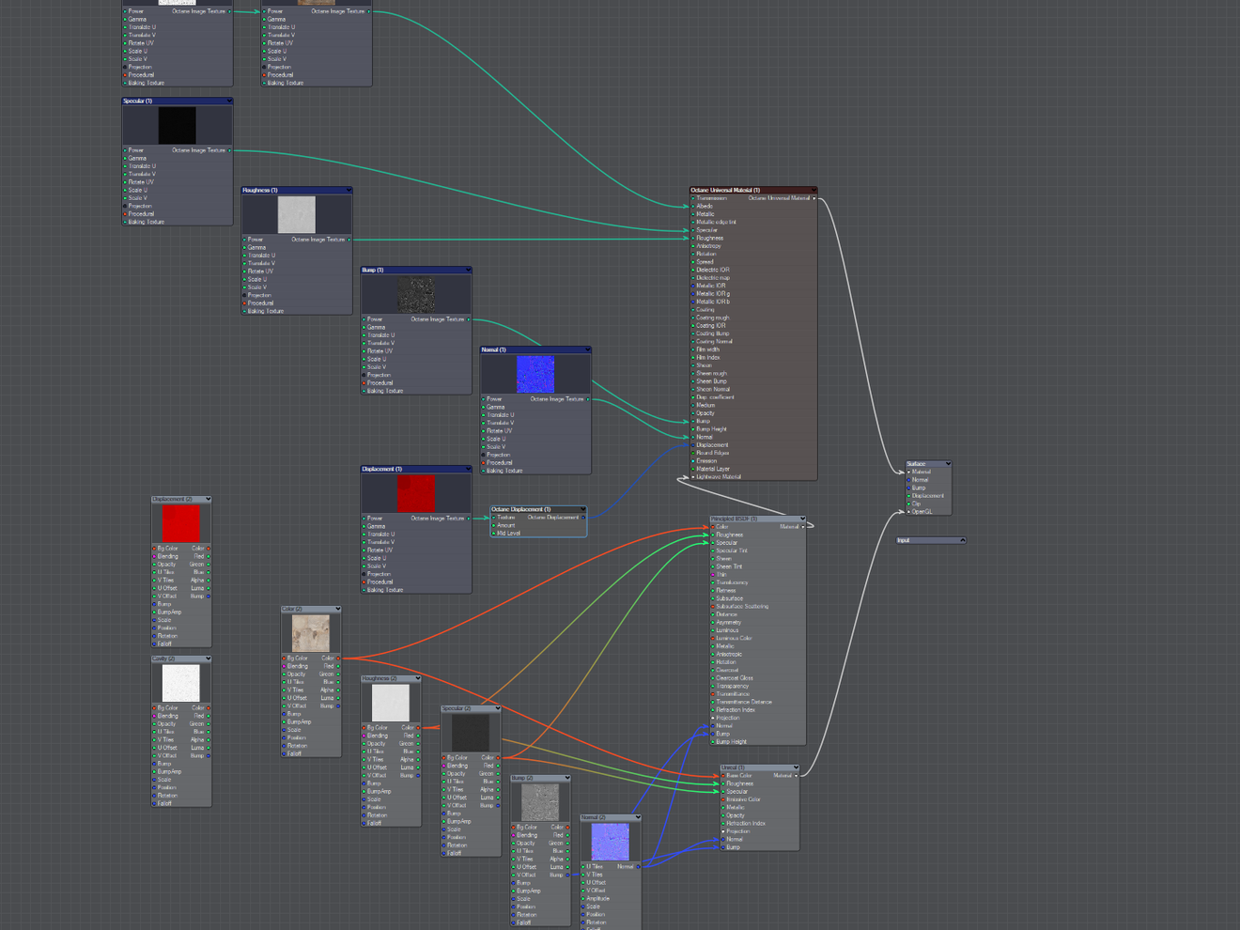Viewport: 1240px width, 930px height.
Task: Click the Material input socket on the Surface node
Action: pyautogui.click(x=908, y=473)
